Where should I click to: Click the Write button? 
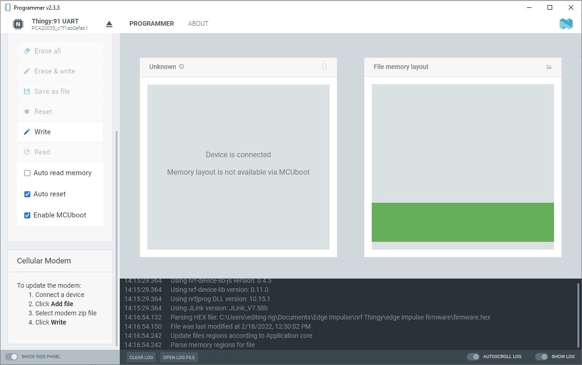60,132
